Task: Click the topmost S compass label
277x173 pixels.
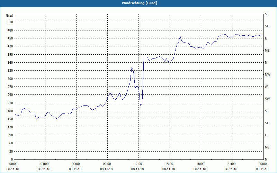Action: 266,14
